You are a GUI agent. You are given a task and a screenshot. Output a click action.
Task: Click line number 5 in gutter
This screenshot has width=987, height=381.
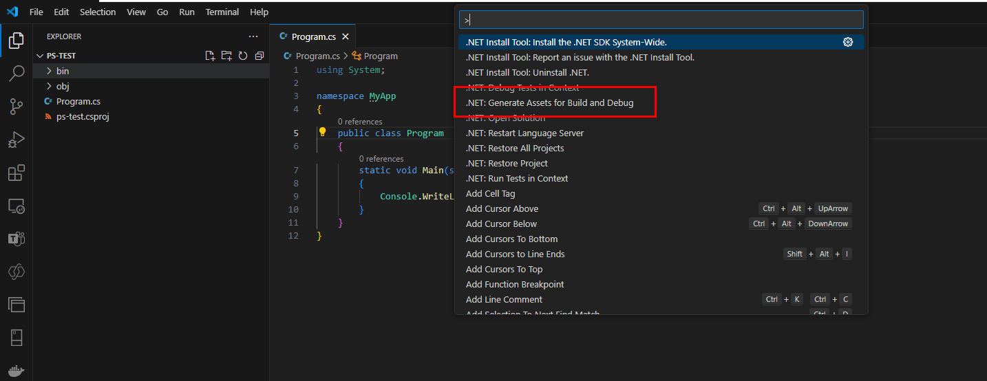click(296, 133)
